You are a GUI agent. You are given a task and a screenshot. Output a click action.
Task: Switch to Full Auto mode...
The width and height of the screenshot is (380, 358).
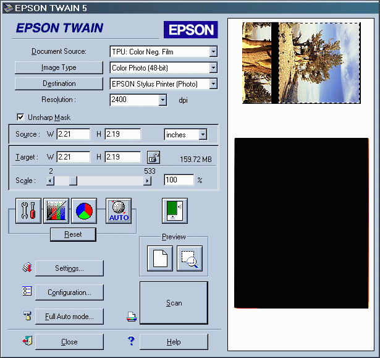69,317
